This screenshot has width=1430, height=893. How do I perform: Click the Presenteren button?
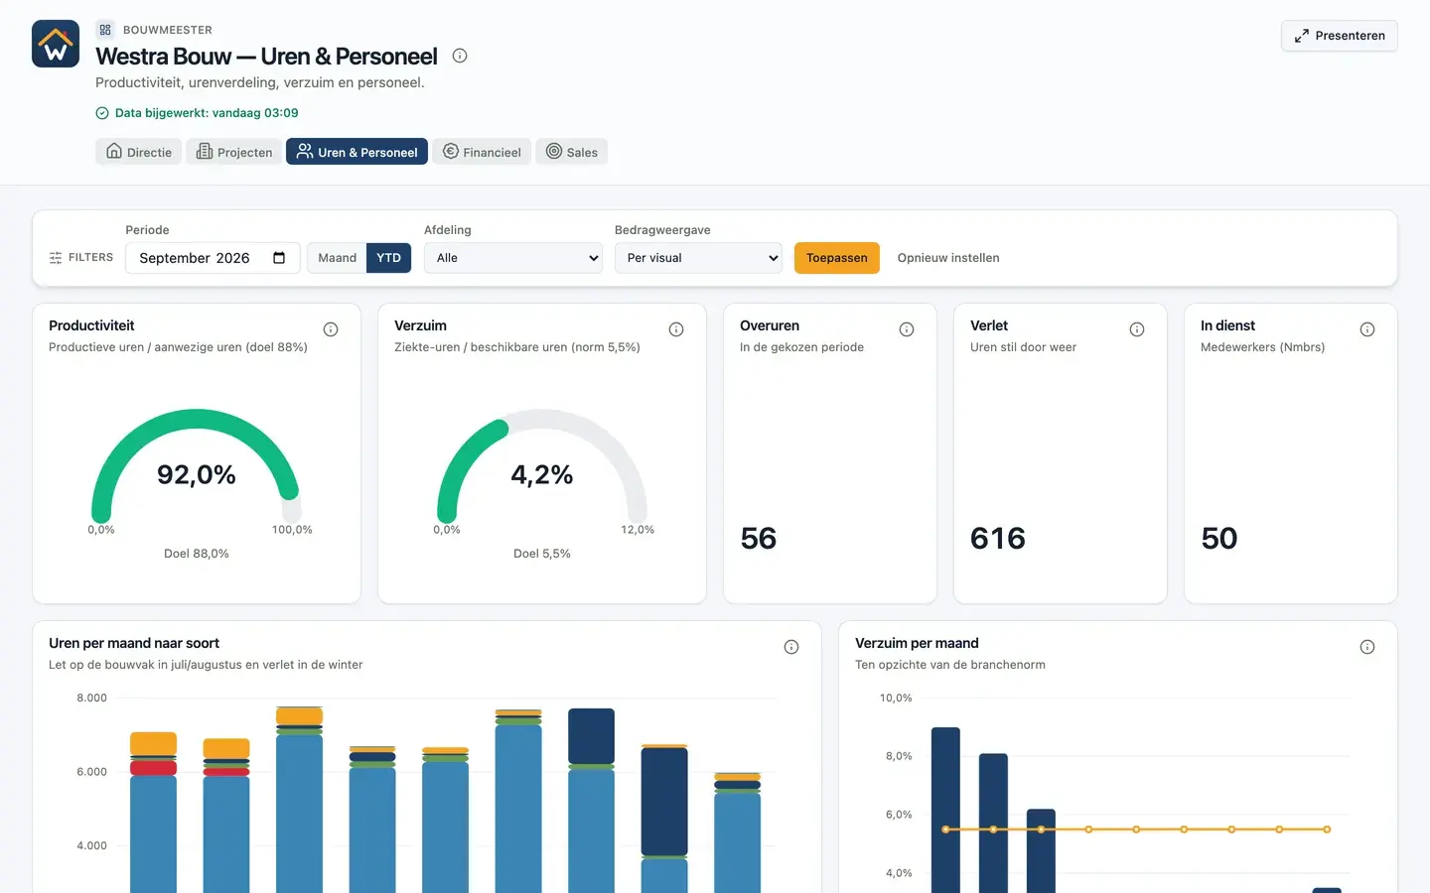point(1340,36)
